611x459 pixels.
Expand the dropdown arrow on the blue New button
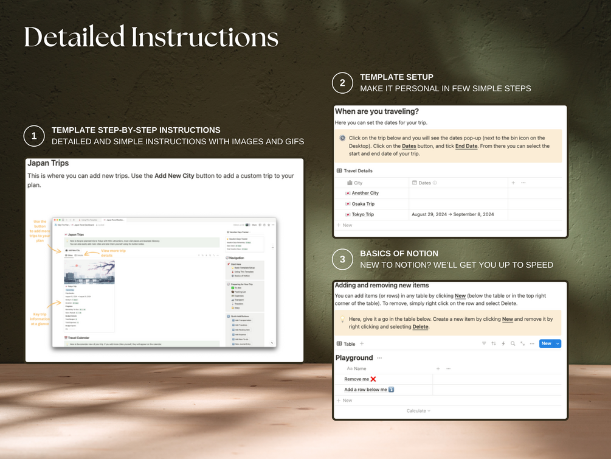[x=557, y=343]
